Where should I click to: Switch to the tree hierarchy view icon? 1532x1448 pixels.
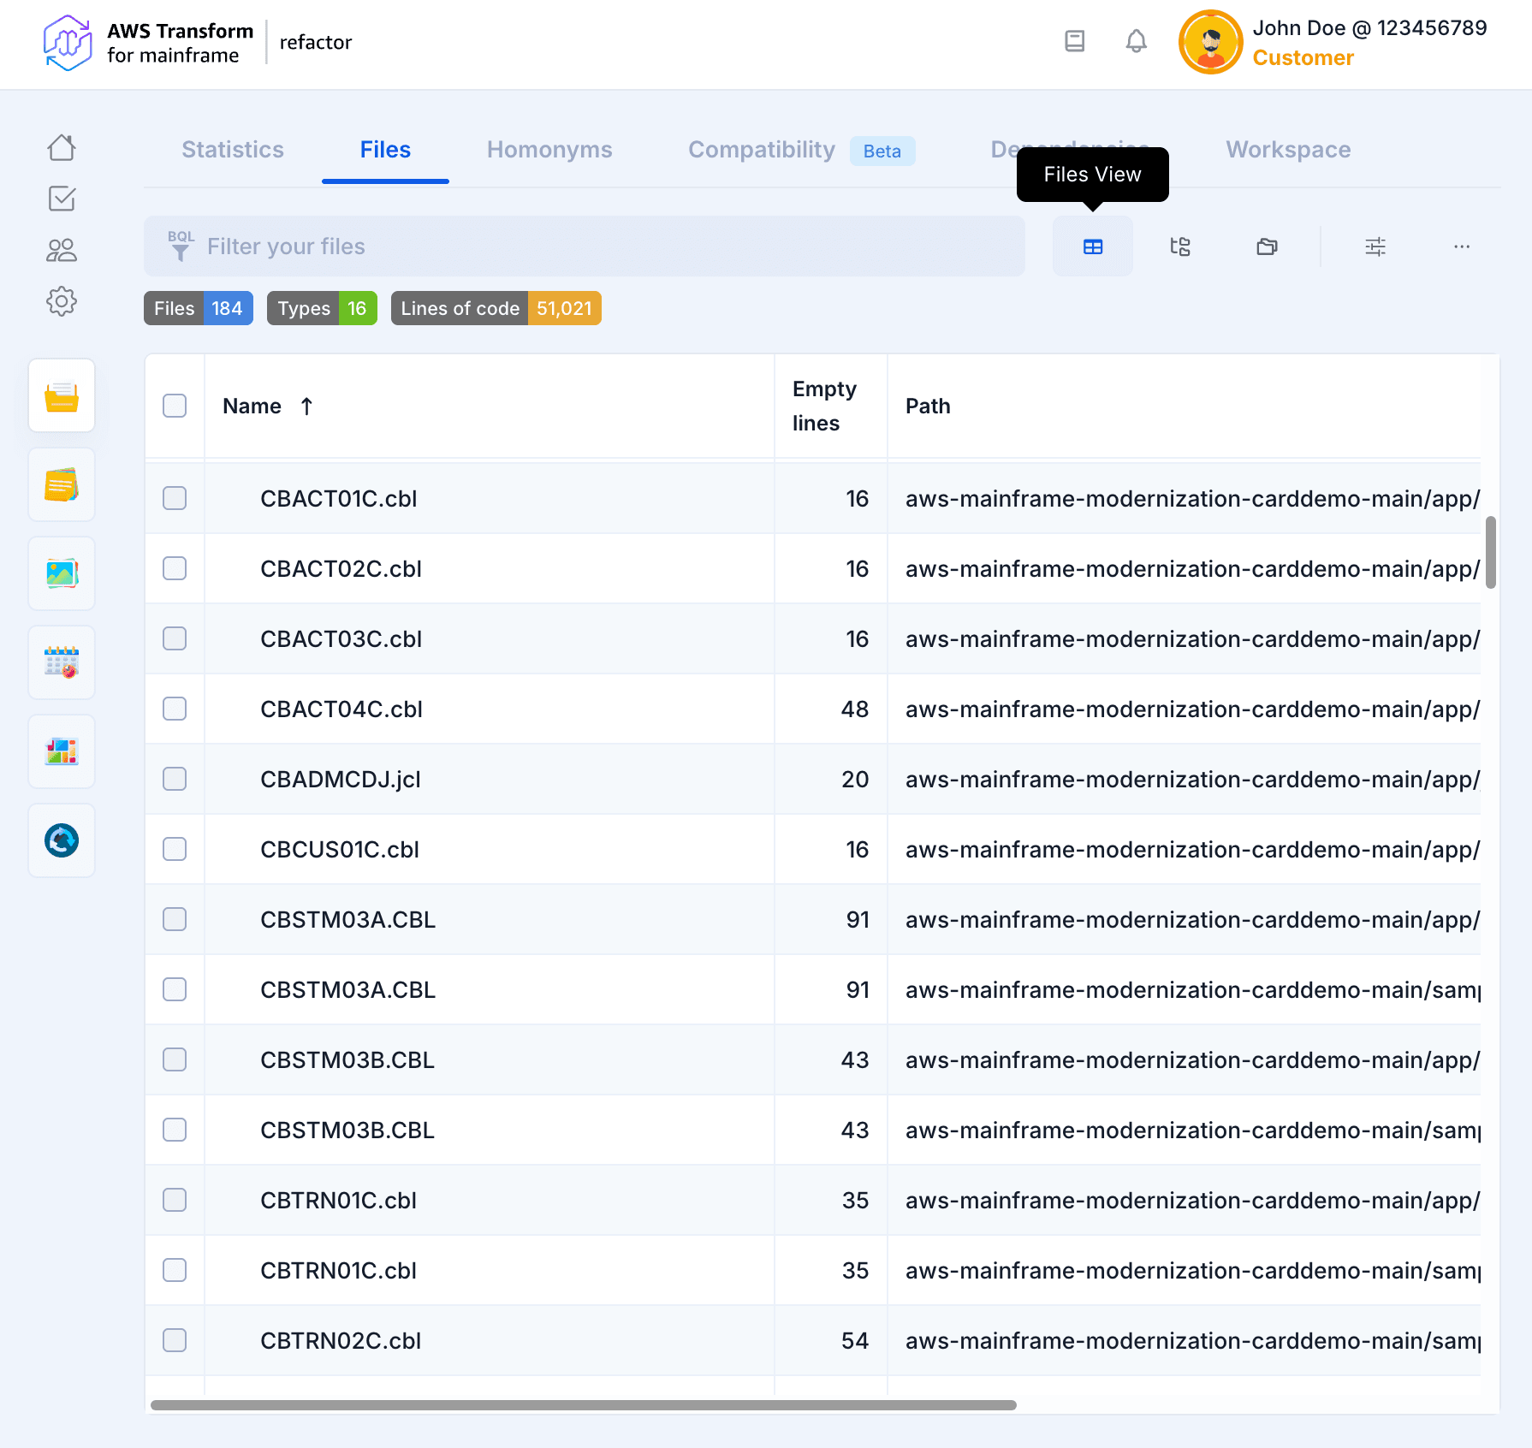point(1180,247)
